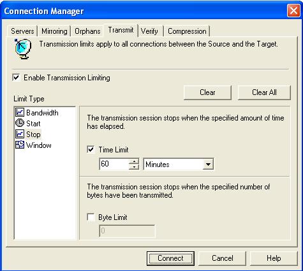Select the Start clock icon
The height and width of the screenshot is (271, 303).
click(20, 123)
